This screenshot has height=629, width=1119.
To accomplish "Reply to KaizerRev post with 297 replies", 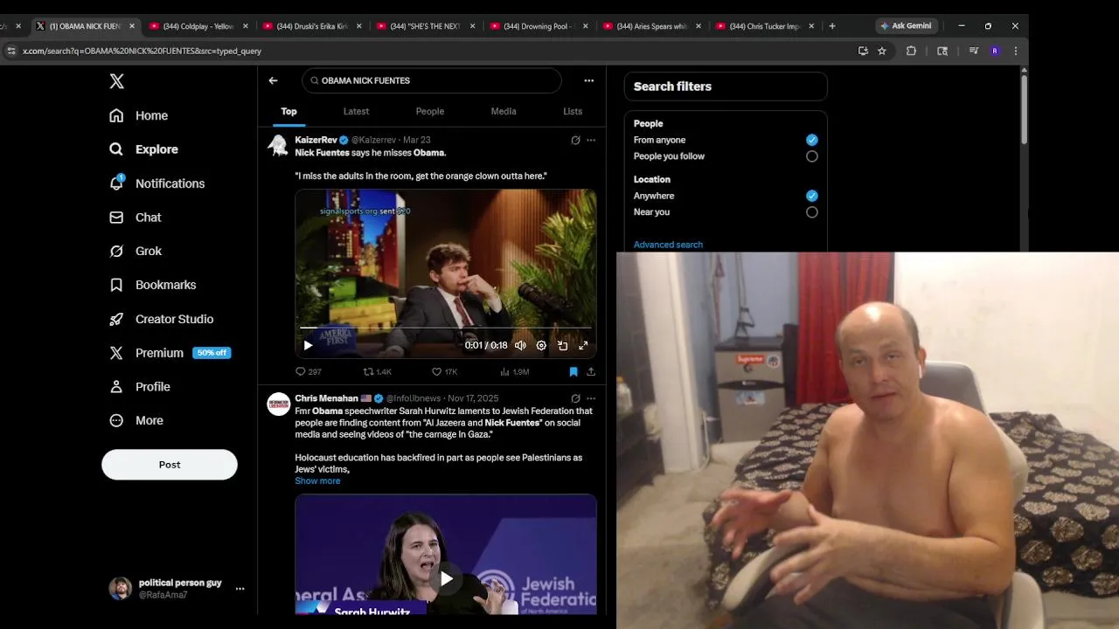I will (309, 371).
